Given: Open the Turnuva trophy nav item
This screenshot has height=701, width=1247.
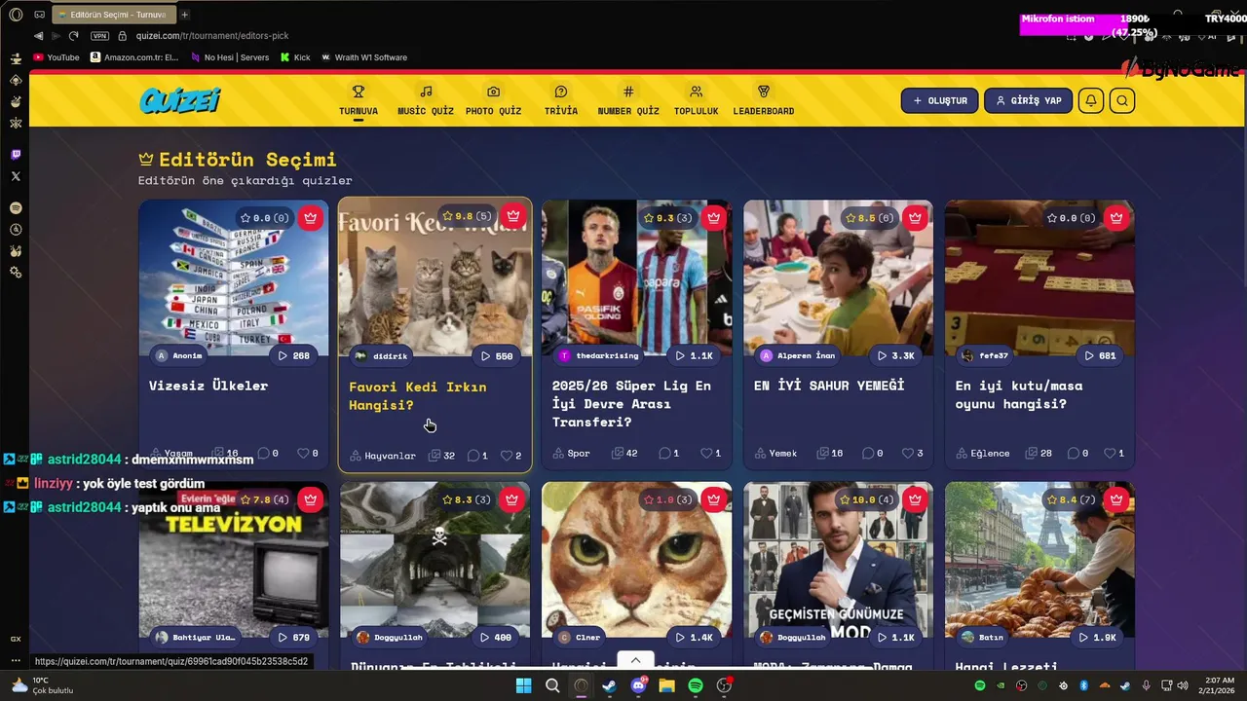Looking at the screenshot, I should (359, 100).
